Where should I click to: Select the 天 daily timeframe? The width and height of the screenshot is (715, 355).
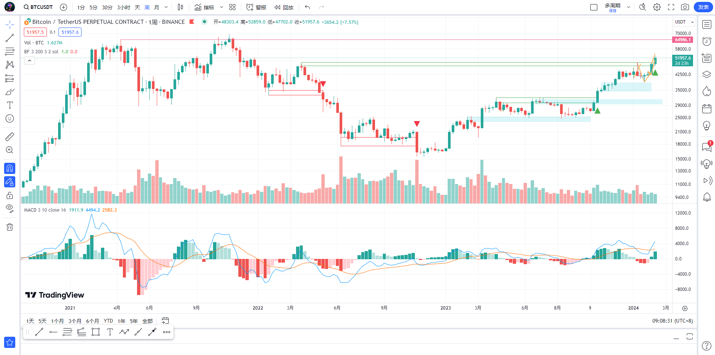[x=137, y=7]
